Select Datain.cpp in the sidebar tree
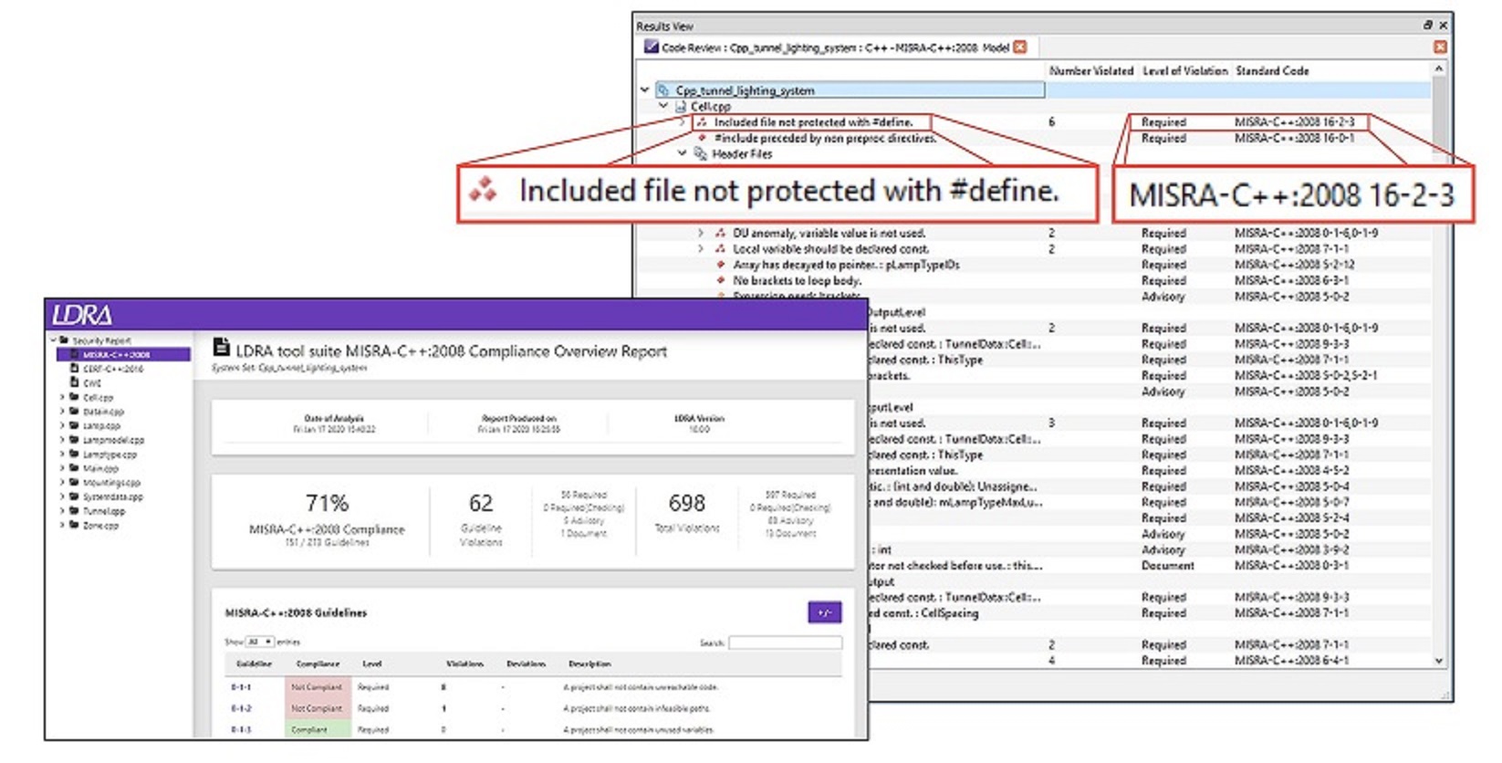Image resolution: width=1502 pixels, height=763 pixels. pos(103,412)
